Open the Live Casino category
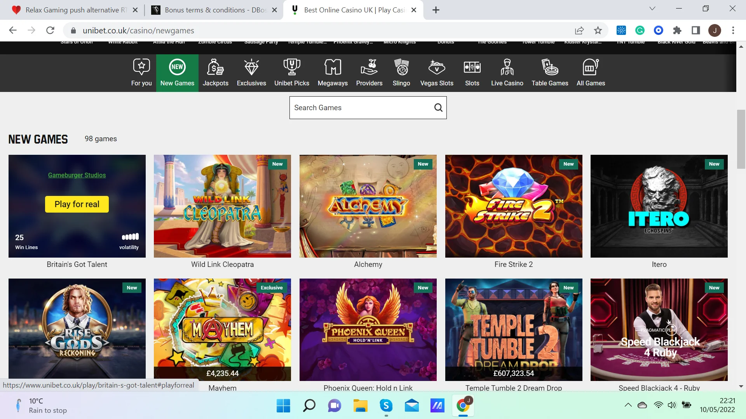This screenshot has height=419, width=746. click(507, 73)
